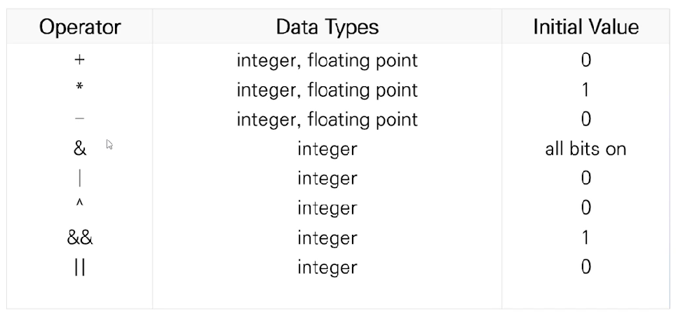Click the Initial Value column header
The height and width of the screenshot is (314, 678).
(585, 27)
